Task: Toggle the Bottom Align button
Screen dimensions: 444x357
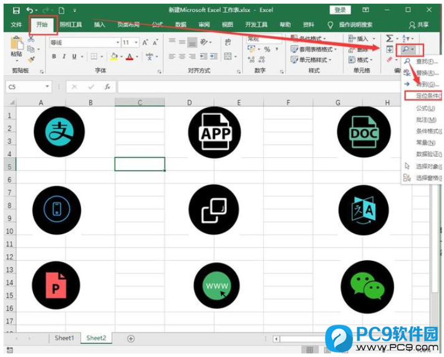Action: coord(192,42)
